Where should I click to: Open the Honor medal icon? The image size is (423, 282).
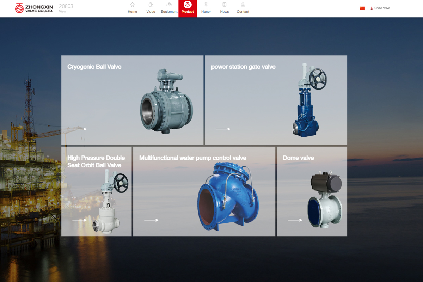206,5
